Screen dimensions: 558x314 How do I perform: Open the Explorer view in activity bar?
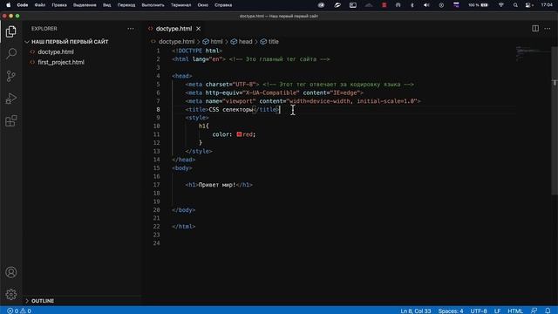[11, 32]
